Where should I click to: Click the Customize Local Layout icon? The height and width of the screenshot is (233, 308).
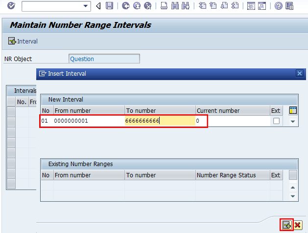pos(289,6)
